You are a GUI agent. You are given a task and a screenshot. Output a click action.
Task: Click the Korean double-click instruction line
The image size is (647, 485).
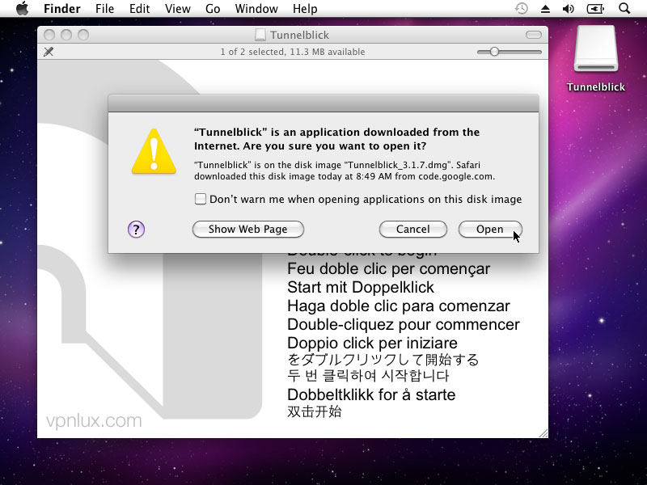tap(368, 376)
